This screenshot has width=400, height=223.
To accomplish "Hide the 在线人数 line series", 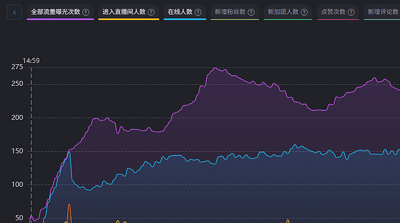I will coord(180,12).
